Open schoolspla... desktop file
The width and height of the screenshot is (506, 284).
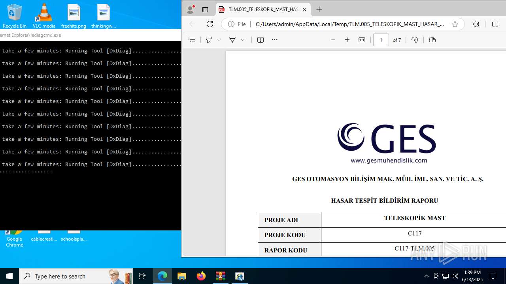(74, 236)
